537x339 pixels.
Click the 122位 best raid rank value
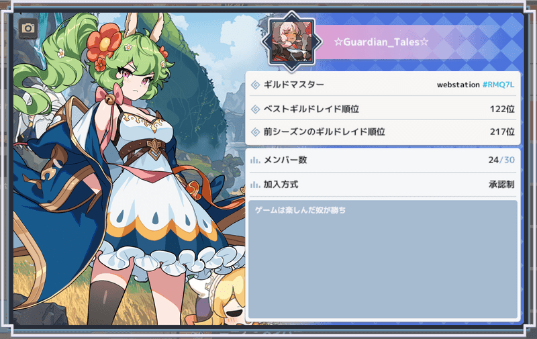[502, 109]
